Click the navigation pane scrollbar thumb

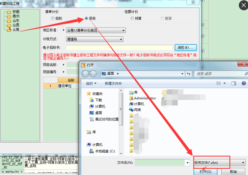point(121,109)
